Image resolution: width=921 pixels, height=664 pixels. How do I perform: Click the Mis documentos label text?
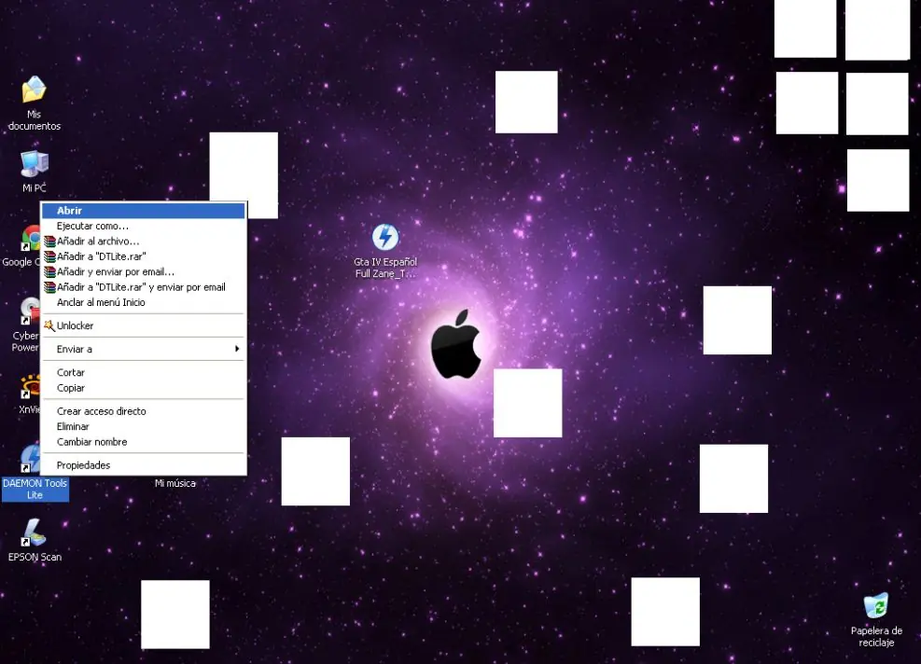pos(35,120)
